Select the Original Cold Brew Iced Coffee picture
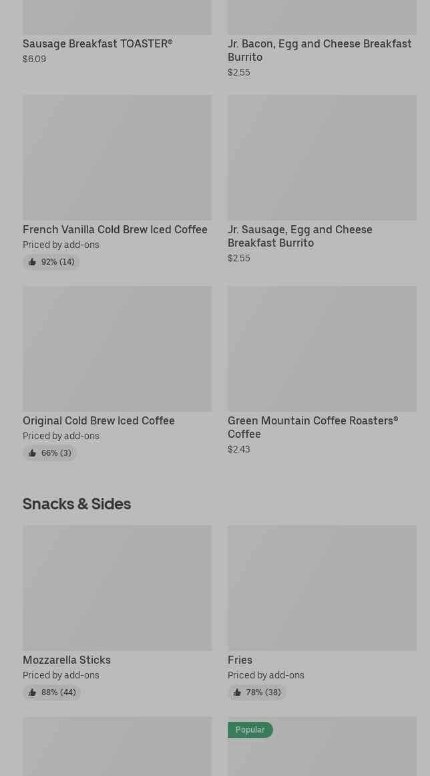Image resolution: width=430 pixels, height=776 pixels. coord(117,349)
